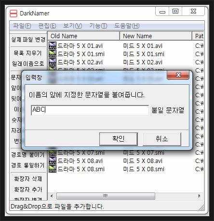Sort by Old Name column header

point(83,36)
